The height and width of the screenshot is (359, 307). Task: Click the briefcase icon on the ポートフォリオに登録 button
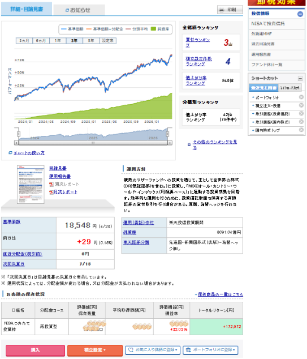(x=188, y=350)
